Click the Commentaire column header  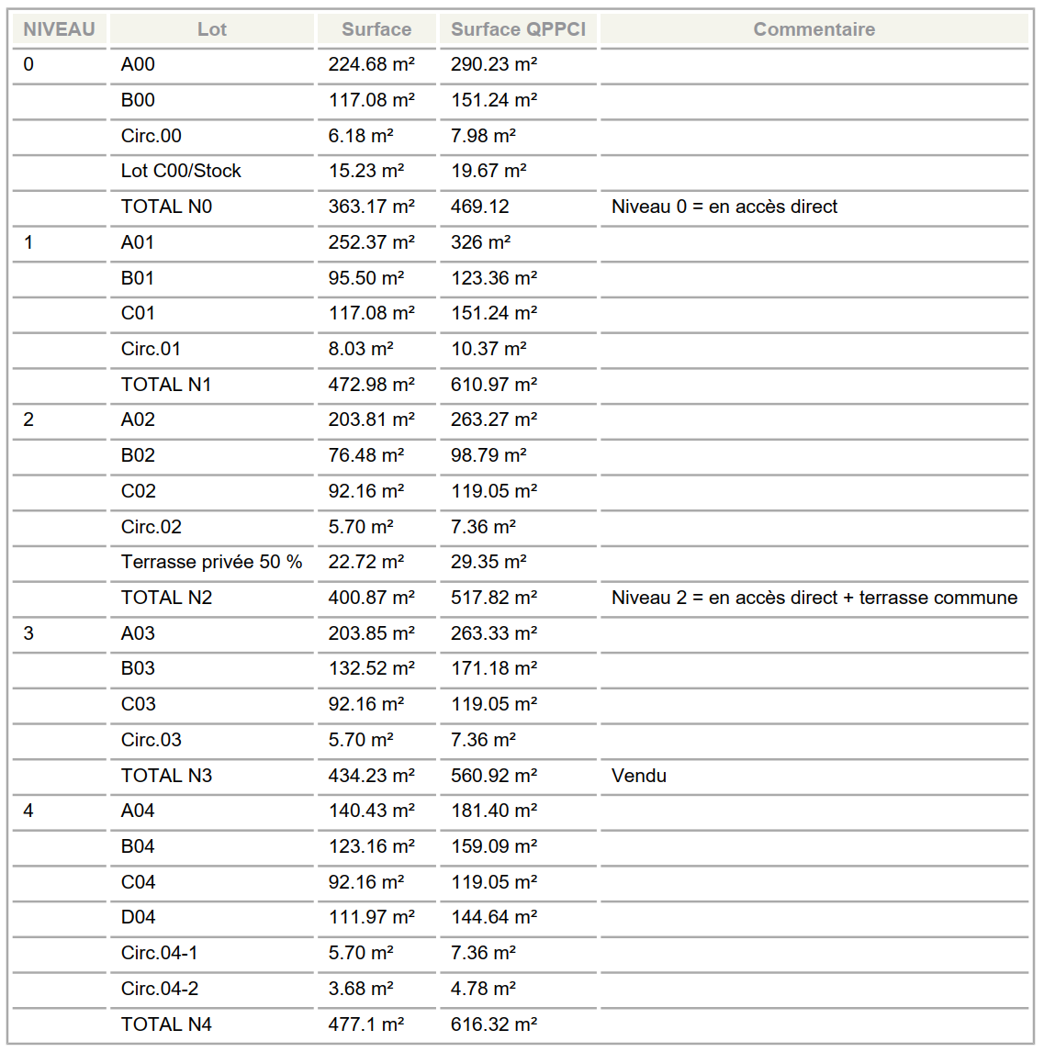click(814, 28)
